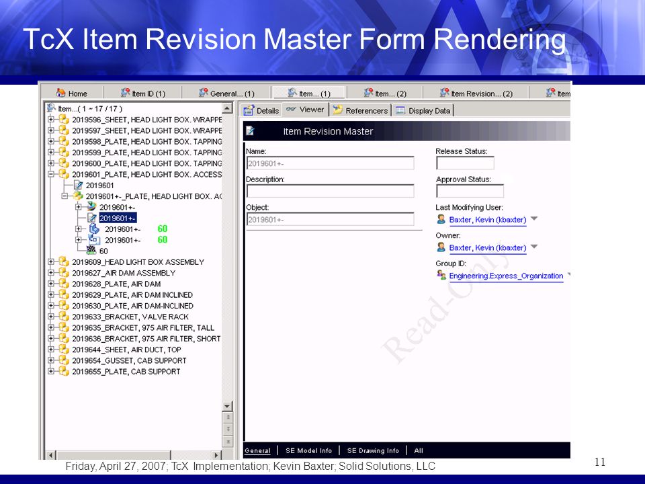Select the Viewer tab
Viewport: 645px width, 484px height.
[305, 110]
